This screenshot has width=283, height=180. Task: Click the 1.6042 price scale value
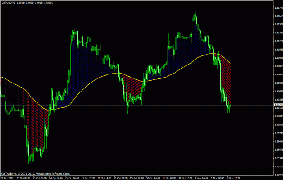[278, 91]
